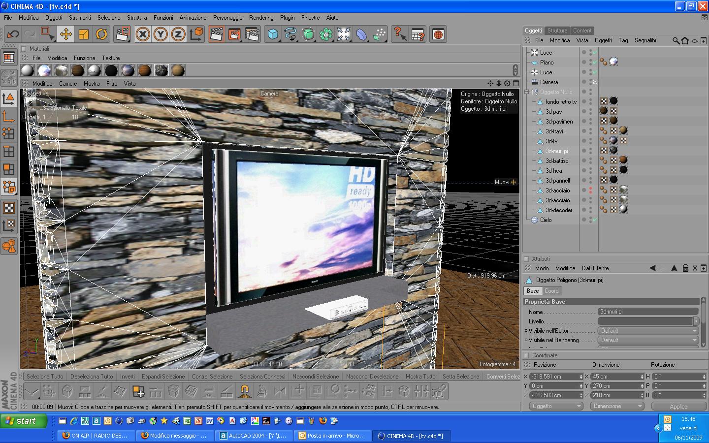Click Seleziona Tutto button
709x443 pixels.
[x=45, y=377]
